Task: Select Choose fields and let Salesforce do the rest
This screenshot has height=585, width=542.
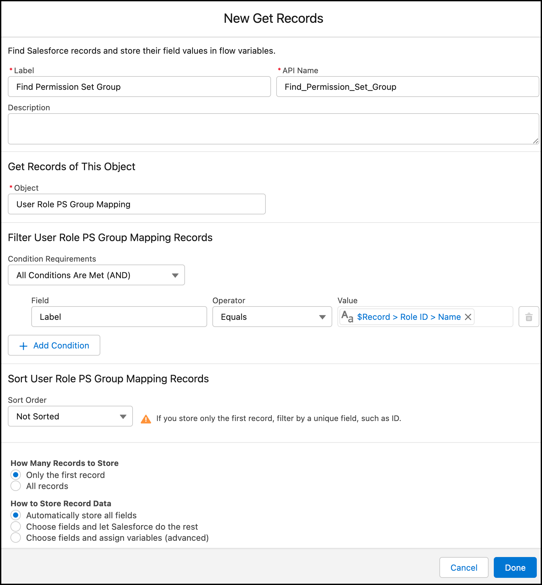Action: (x=16, y=526)
